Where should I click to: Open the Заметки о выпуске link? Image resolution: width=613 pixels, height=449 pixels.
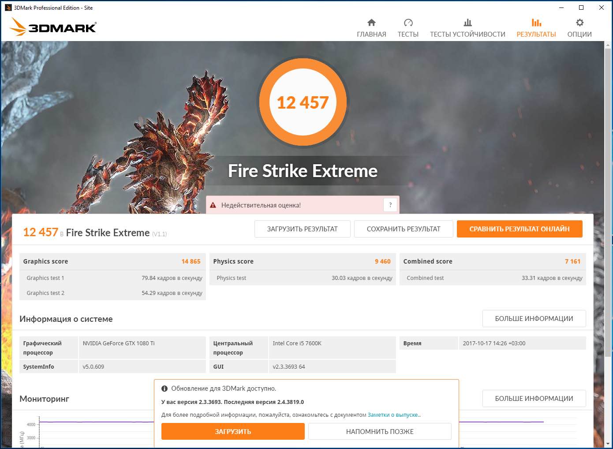point(393,415)
